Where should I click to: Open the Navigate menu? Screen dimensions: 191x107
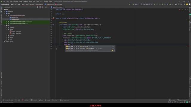coord(16,1)
